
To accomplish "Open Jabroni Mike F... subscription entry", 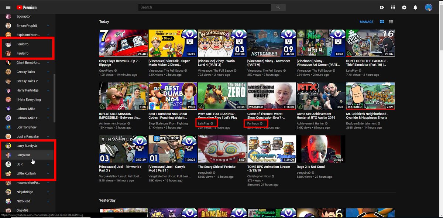I will (27, 118).
